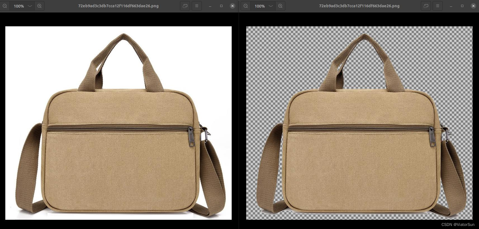Zoom in using right window magnifier plus
Viewport: 479px width, 229px height.
coord(280,6)
